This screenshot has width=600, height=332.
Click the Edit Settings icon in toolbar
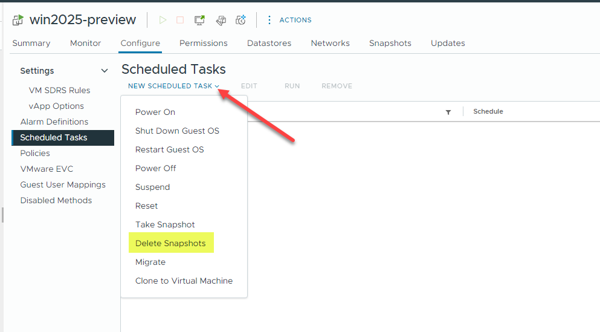point(221,20)
